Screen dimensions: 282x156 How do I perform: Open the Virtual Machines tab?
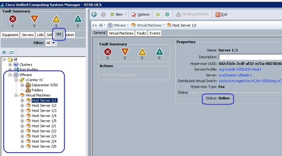coord(121,33)
